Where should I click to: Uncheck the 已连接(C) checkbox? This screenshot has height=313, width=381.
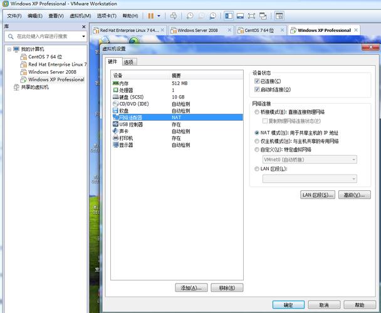(257, 81)
